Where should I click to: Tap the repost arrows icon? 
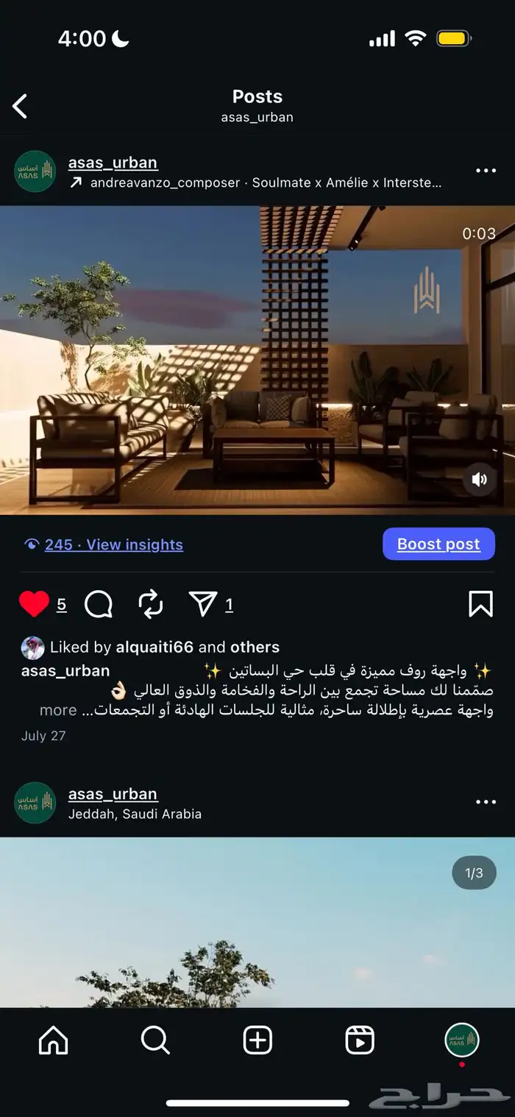(150, 604)
